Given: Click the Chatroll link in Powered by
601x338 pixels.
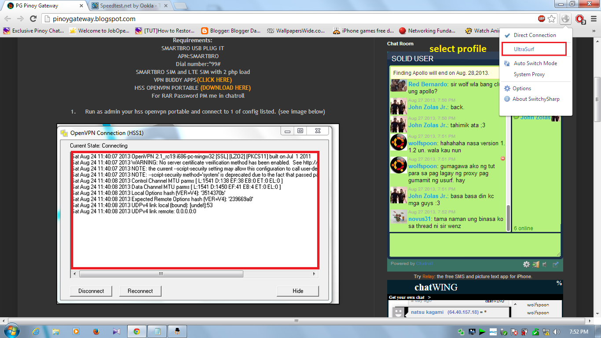Looking at the screenshot, I should tap(425, 264).
